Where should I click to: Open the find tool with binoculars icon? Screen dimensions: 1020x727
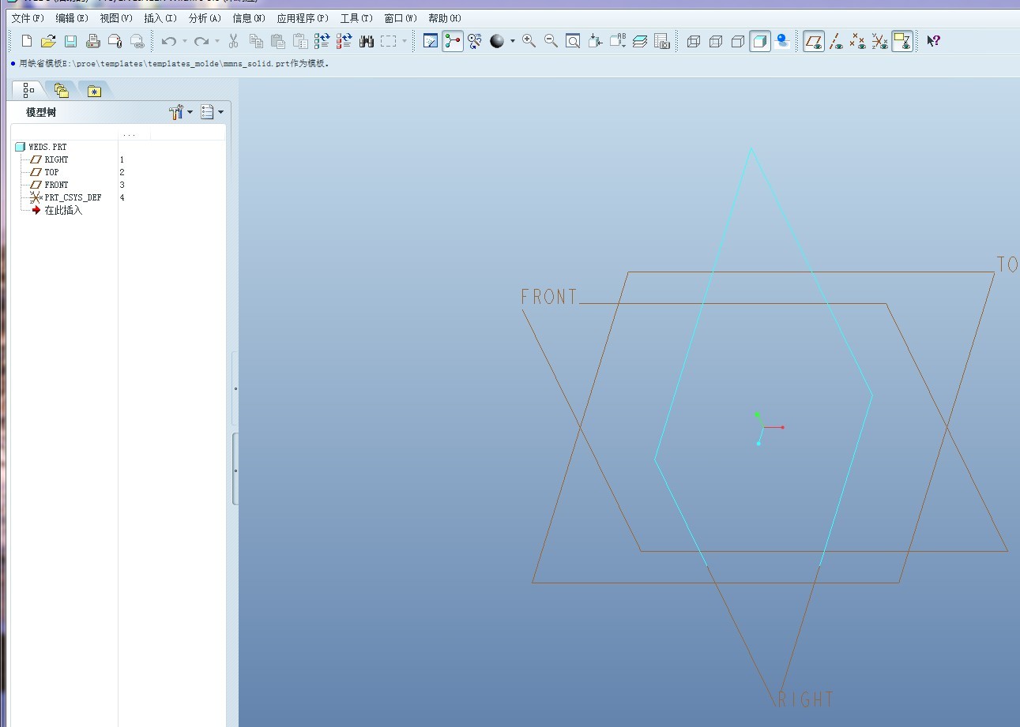click(367, 41)
